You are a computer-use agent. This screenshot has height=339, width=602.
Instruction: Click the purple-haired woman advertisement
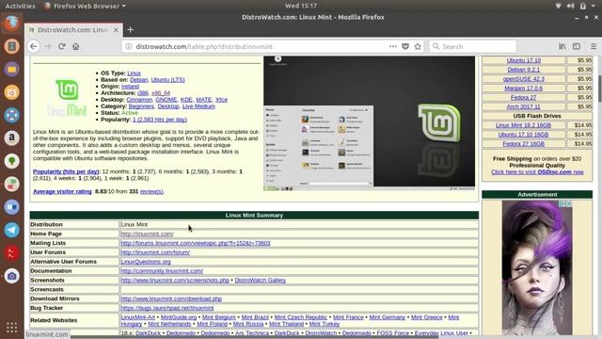(537, 267)
